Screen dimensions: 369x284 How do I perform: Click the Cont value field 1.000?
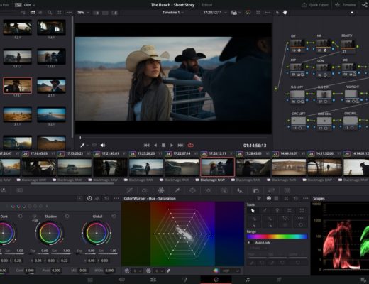click(30, 271)
